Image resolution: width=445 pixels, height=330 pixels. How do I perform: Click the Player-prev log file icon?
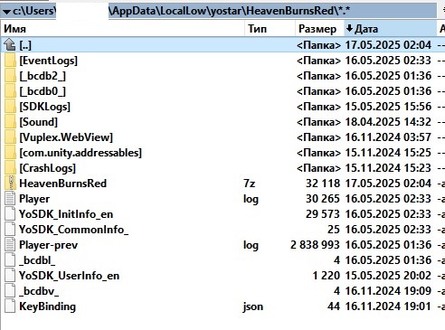click(10, 245)
